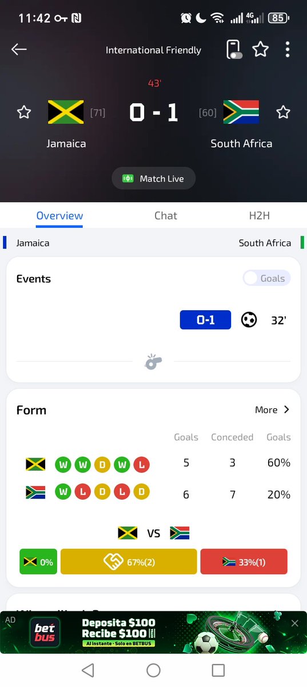Switch to the H2H tab
This screenshot has width=307, height=687.
(x=259, y=216)
